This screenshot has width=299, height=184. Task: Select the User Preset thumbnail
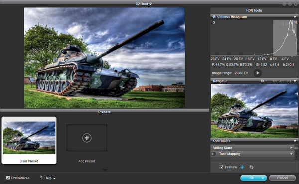29,140
